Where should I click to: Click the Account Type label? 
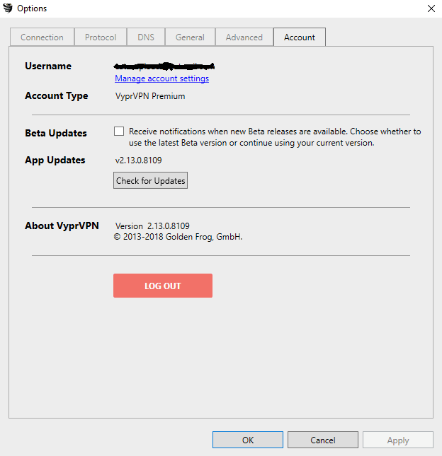(x=57, y=96)
